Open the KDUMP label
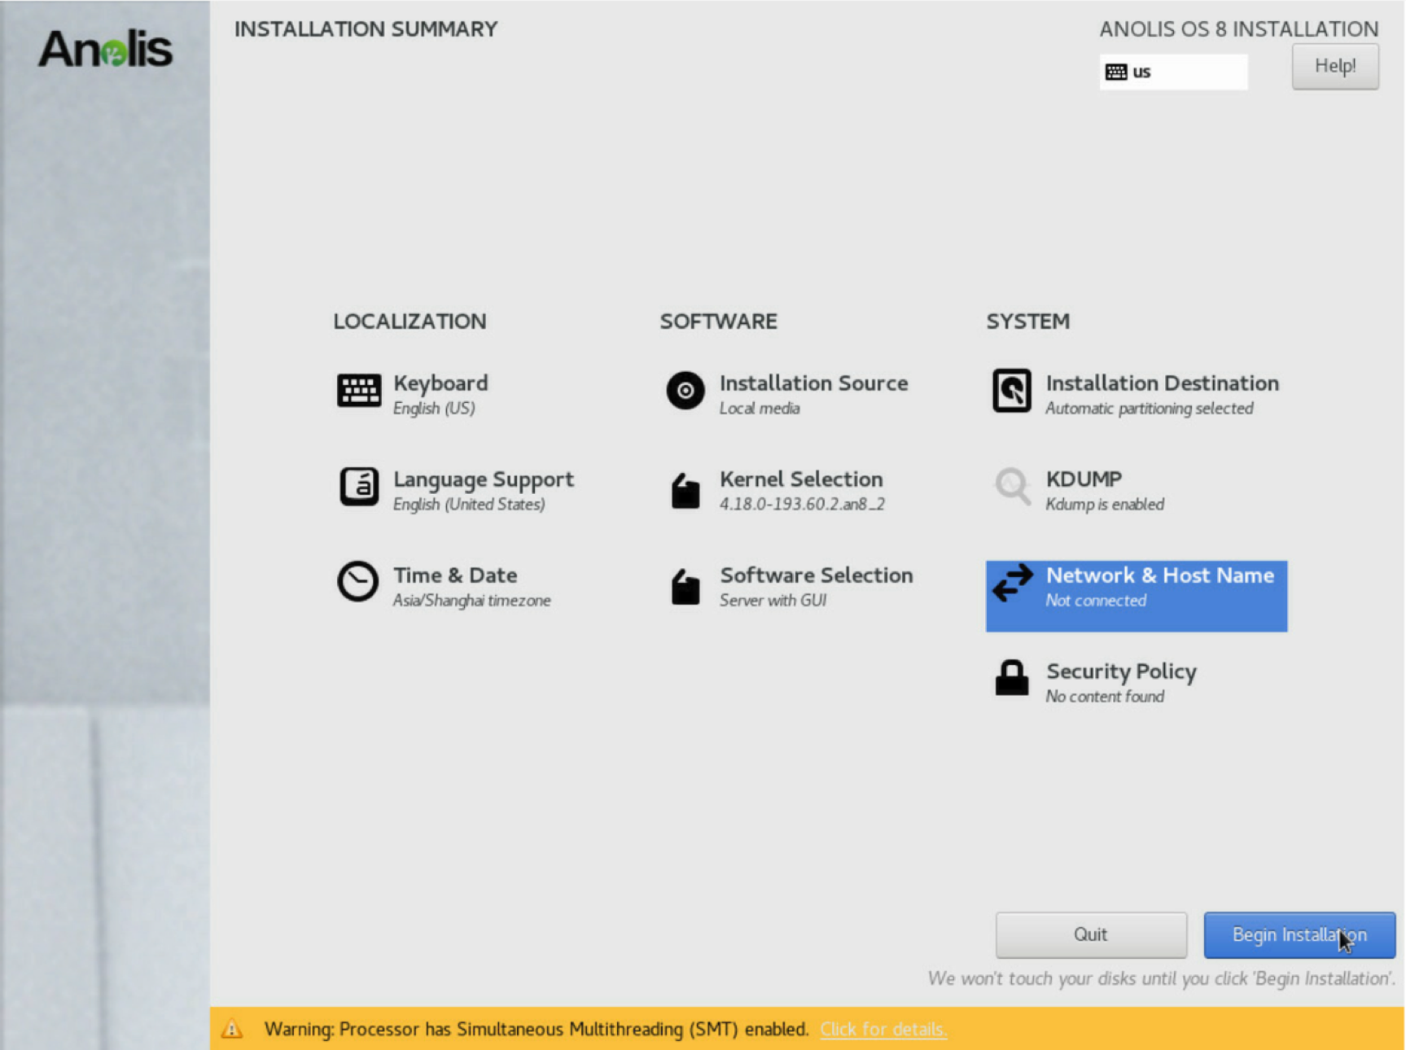Viewport: 1406px width, 1050px height. pos(1084,479)
